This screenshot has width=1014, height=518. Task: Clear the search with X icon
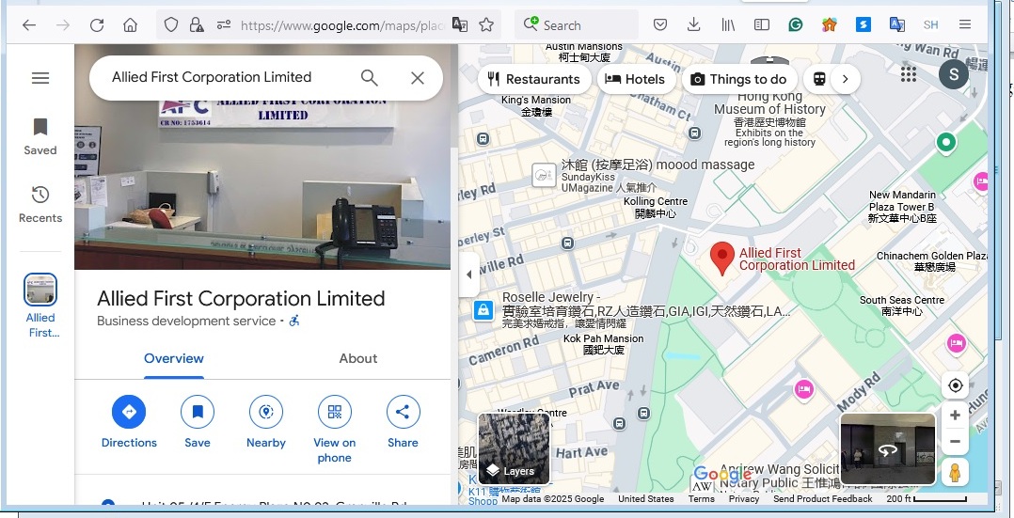tap(418, 78)
